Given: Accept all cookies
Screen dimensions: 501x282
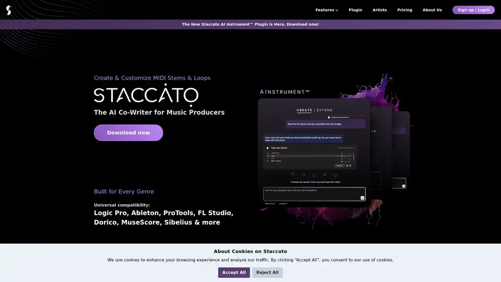Looking at the screenshot, I should [234, 273].
